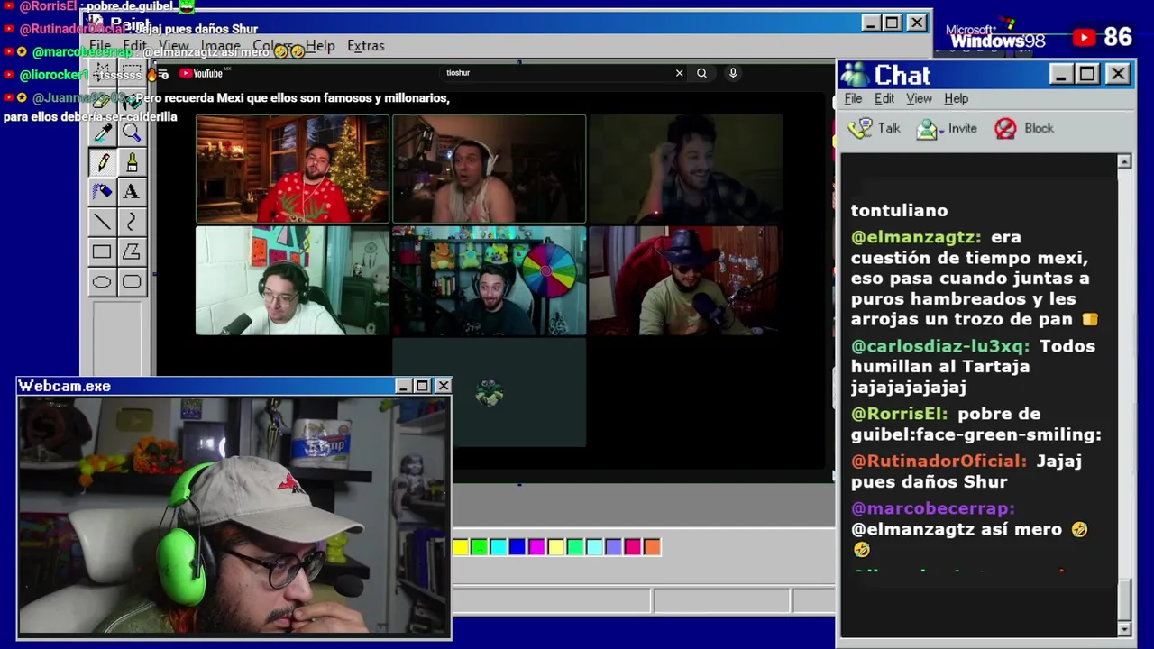Click the red YouTube subscriber counter icon
This screenshot has height=649, width=1154.
tap(1084, 37)
